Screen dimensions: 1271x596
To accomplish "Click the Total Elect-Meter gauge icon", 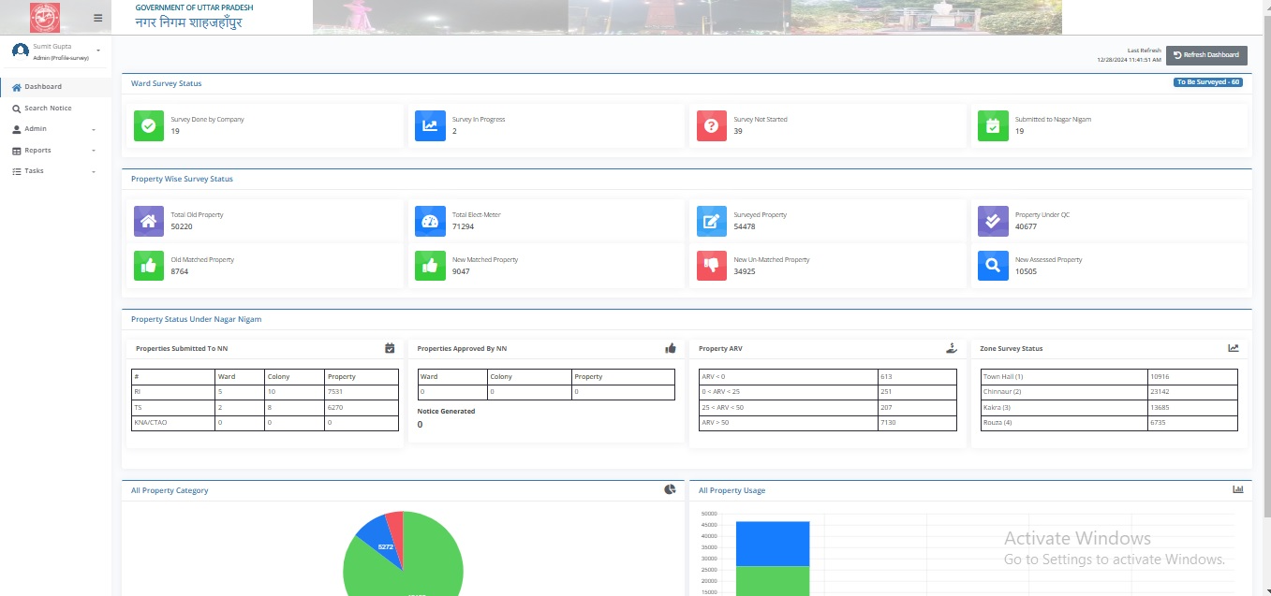I will tap(430, 222).
